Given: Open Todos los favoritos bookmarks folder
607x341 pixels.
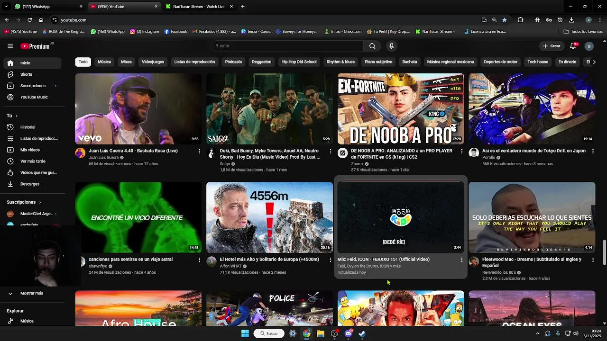Looking at the screenshot, I should [x=583, y=32].
